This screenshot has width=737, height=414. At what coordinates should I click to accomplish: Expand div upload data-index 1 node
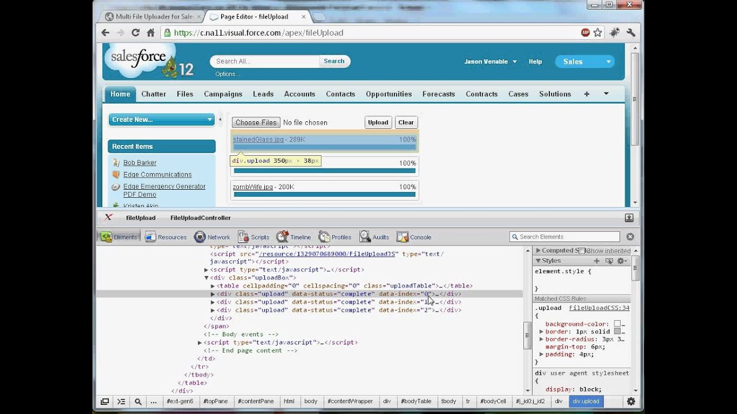[x=212, y=302]
